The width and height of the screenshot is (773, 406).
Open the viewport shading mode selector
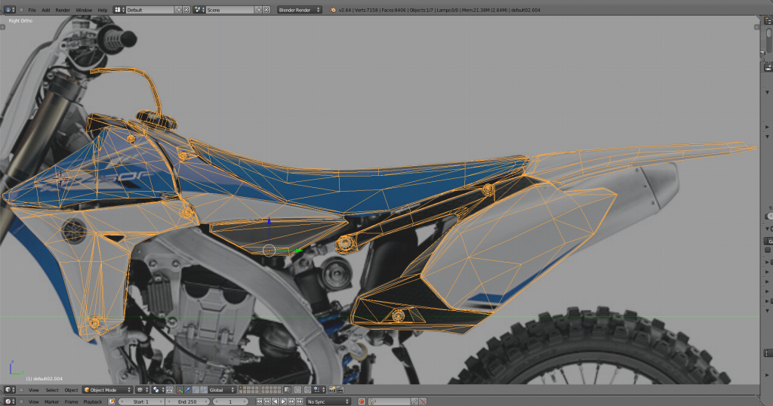pyautogui.click(x=142, y=389)
